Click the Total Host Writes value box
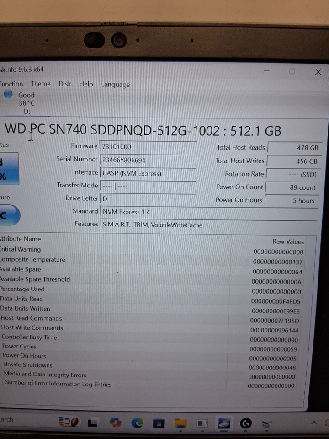This screenshot has width=329, height=439. tap(292, 161)
